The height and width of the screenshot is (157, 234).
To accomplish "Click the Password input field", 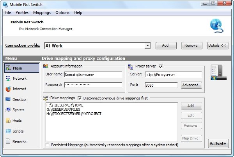I will [x=93, y=85].
